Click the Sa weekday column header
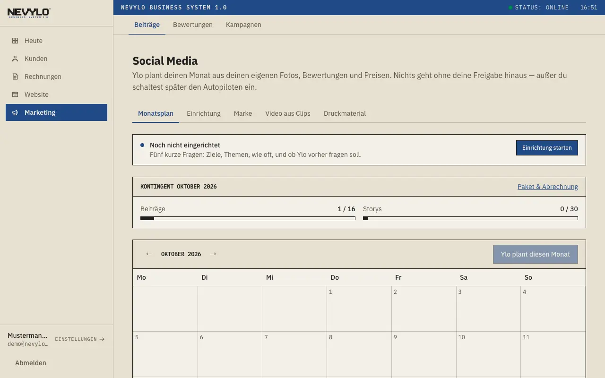This screenshot has height=378, width=605. tap(464, 277)
